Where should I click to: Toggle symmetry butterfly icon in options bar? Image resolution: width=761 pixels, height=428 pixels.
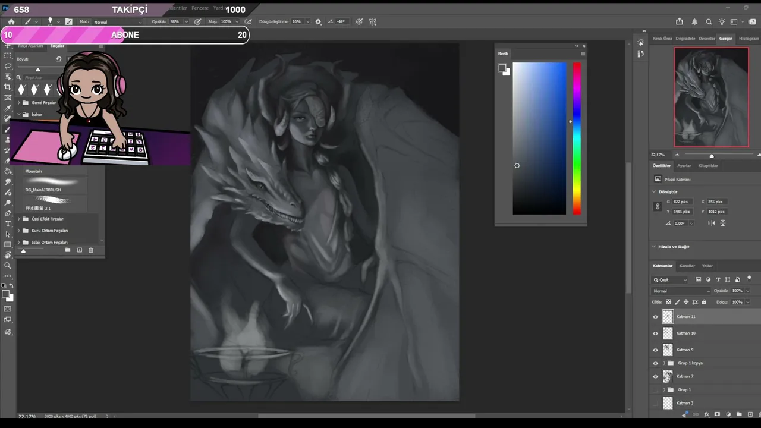(x=373, y=21)
